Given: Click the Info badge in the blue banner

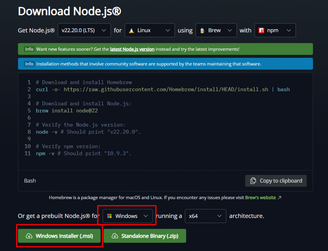Looking at the screenshot, I should tap(29, 64).
